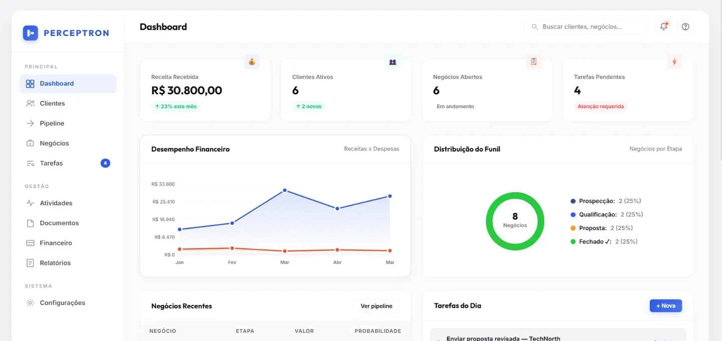The height and width of the screenshot is (341, 722).
Task: Open Documentos section
Action: (x=68, y=223)
